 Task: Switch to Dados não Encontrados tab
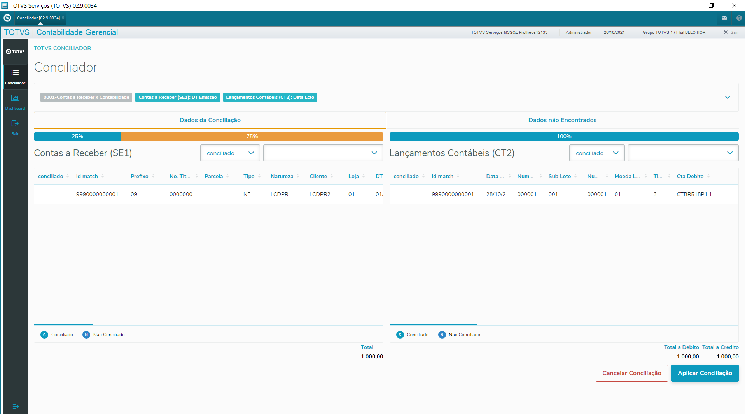tap(562, 120)
